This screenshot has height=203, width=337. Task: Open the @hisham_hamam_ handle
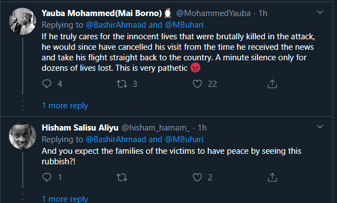pos(155,128)
